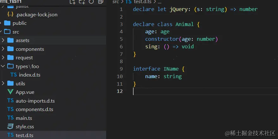Select the assets folder

[x=22, y=40]
